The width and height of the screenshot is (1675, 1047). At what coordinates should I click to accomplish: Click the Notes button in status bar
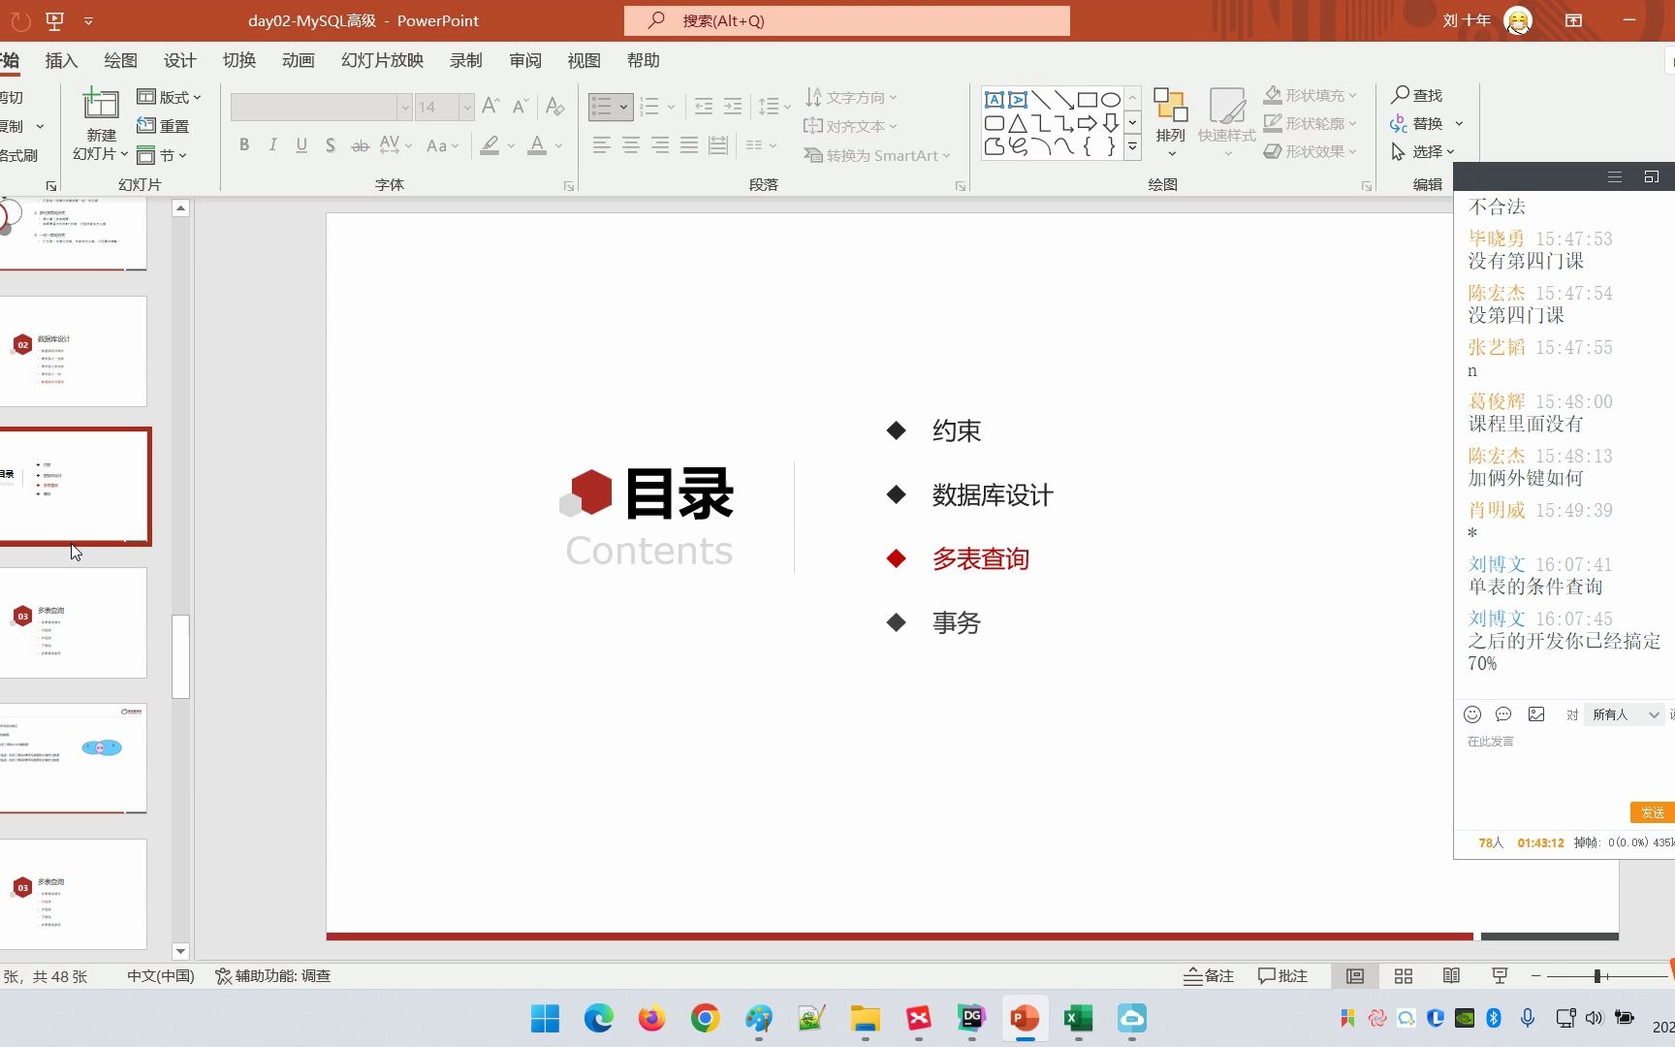1209,976
